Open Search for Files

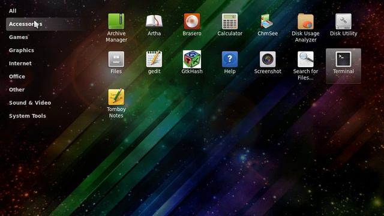305,65
